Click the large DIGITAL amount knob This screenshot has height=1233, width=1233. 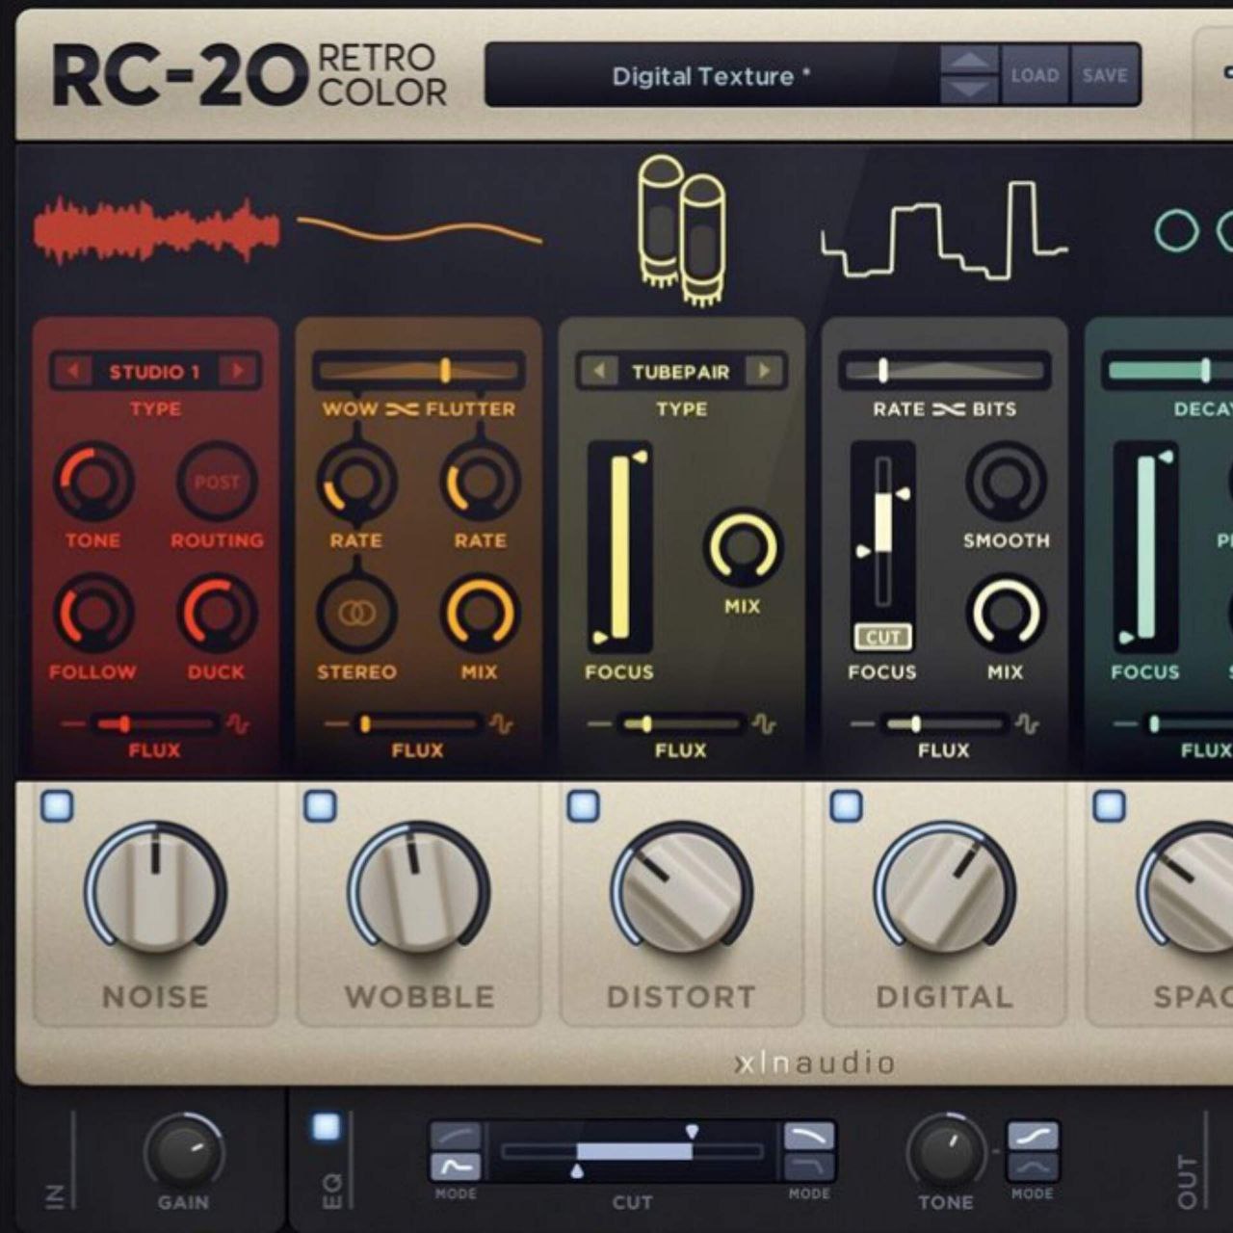tap(945, 892)
